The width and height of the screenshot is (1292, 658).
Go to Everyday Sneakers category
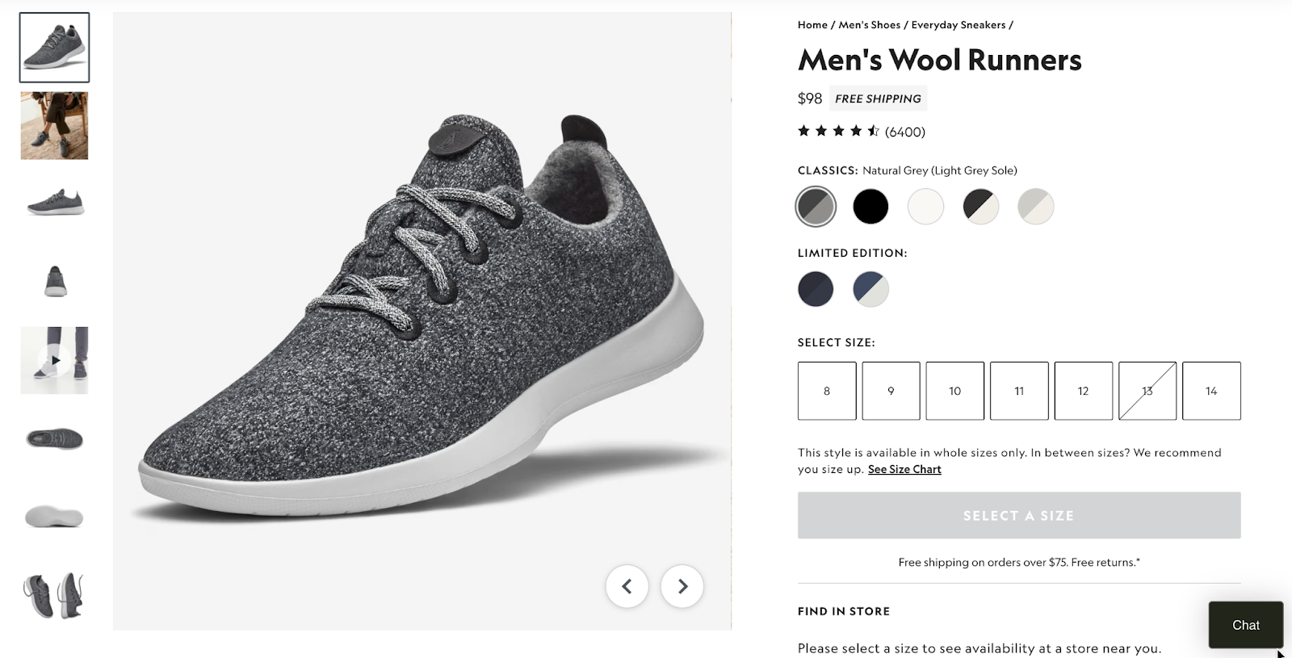click(959, 24)
